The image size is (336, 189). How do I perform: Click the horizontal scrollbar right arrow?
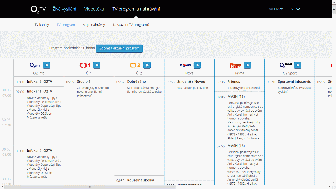pyautogui.click(x=330, y=187)
